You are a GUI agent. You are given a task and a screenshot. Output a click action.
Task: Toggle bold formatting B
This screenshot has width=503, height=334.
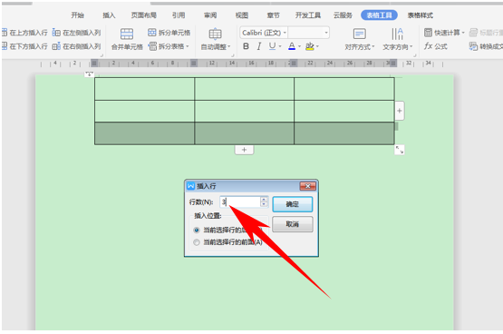pyautogui.click(x=246, y=46)
